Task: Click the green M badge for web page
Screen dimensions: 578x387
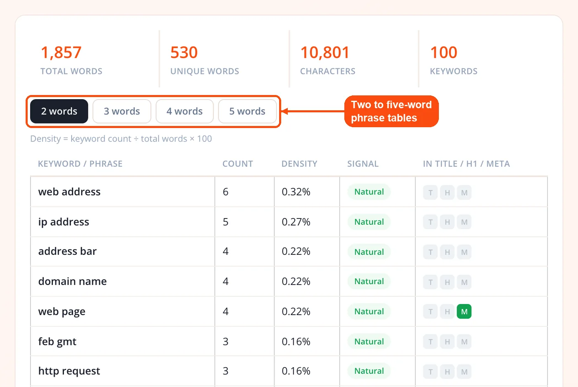Action: 464,312
